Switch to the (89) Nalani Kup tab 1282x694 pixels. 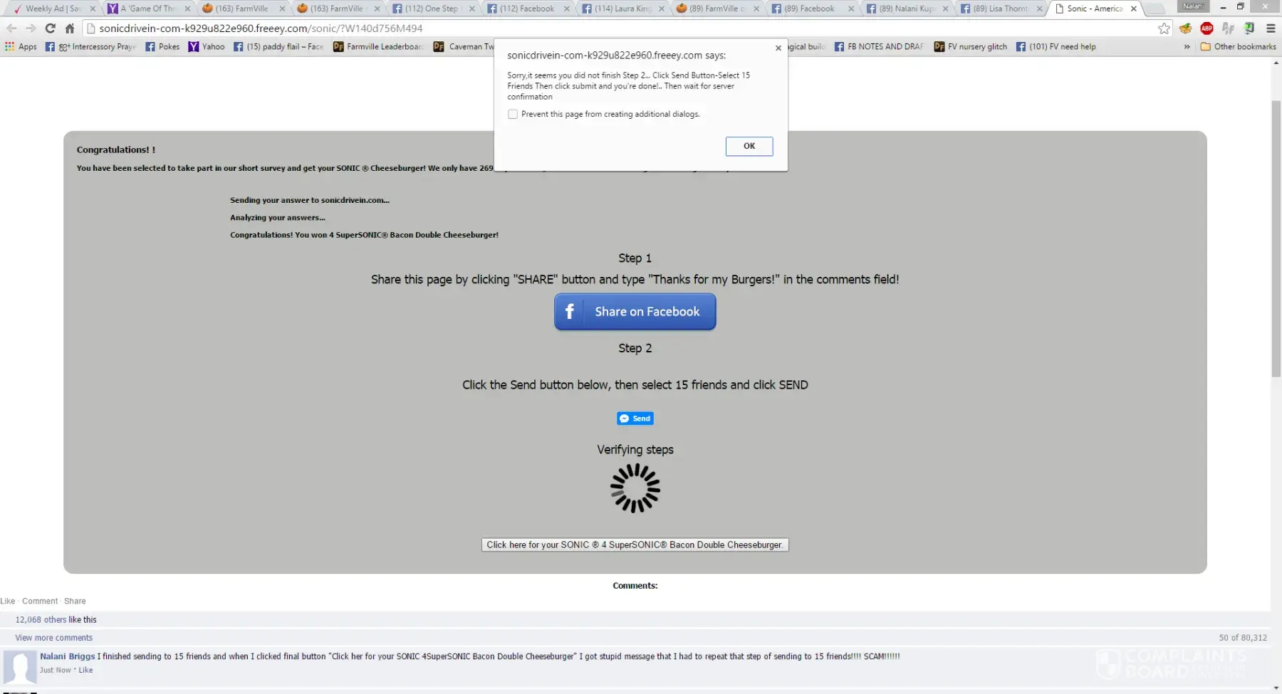coord(906,9)
